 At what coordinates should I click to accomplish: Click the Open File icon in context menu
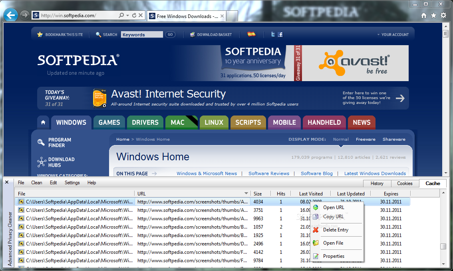(x=316, y=243)
